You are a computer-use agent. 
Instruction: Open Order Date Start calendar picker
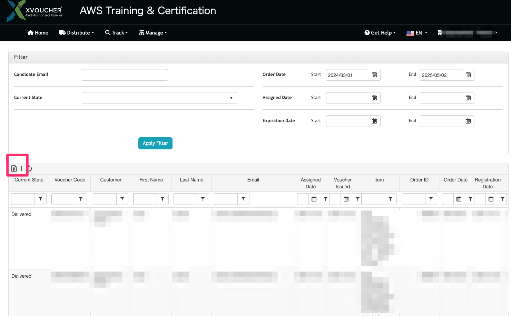(374, 75)
